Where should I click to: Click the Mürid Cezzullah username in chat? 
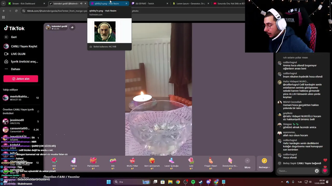(x=292, y=102)
